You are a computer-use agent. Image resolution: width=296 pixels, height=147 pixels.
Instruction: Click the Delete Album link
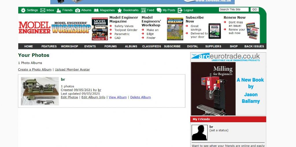click(x=140, y=97)
